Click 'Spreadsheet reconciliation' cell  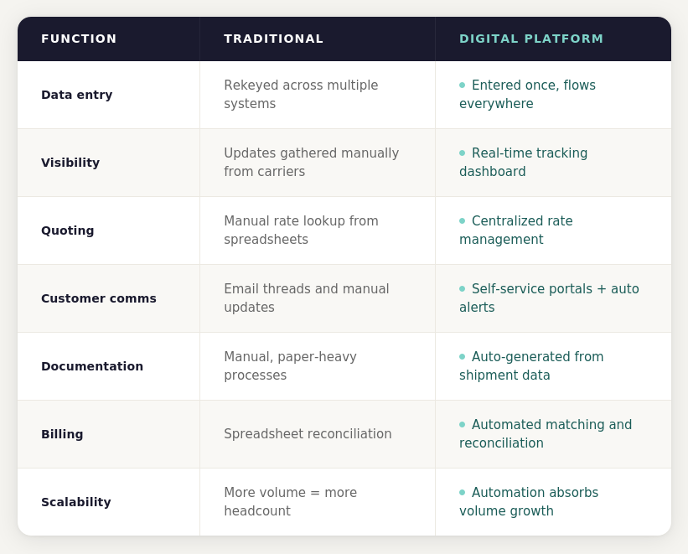click(318, 434)
